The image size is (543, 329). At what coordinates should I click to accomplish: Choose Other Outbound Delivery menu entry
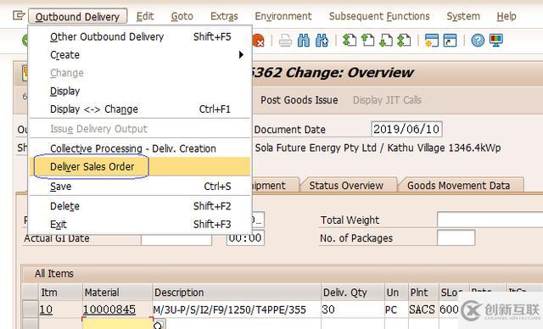click(140, 36)
